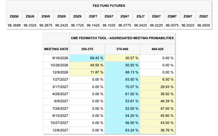Select the 96.0425 price value
The height and width of the screenshot is (136, 218).
(140, 25)
